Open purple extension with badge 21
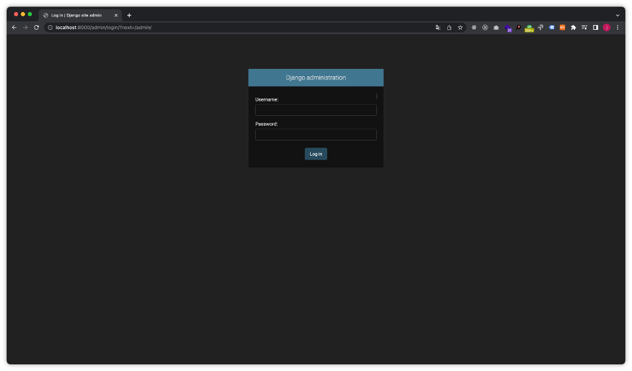Viewport: 632px width, 371px height. coord(508,28)
